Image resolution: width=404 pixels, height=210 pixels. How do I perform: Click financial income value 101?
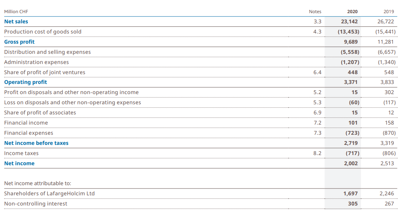(x=353, y=123)
